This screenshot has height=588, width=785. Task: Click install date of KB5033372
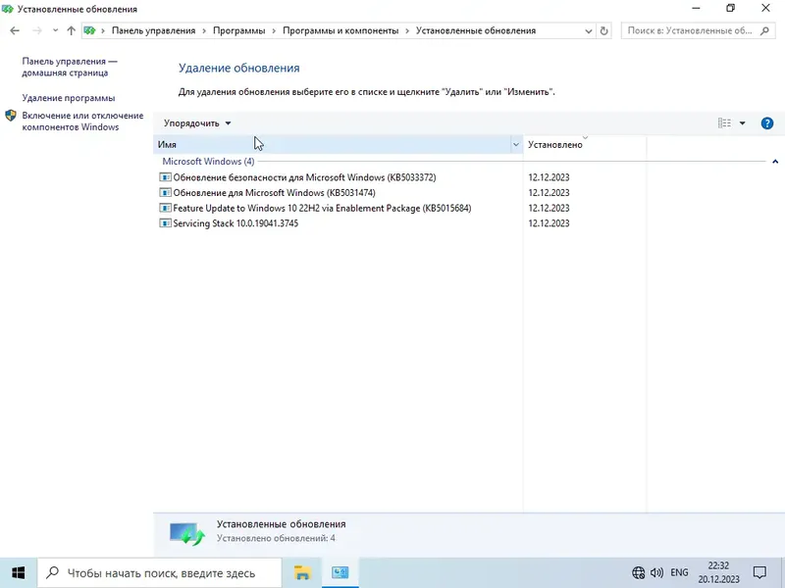coord(549,177)
